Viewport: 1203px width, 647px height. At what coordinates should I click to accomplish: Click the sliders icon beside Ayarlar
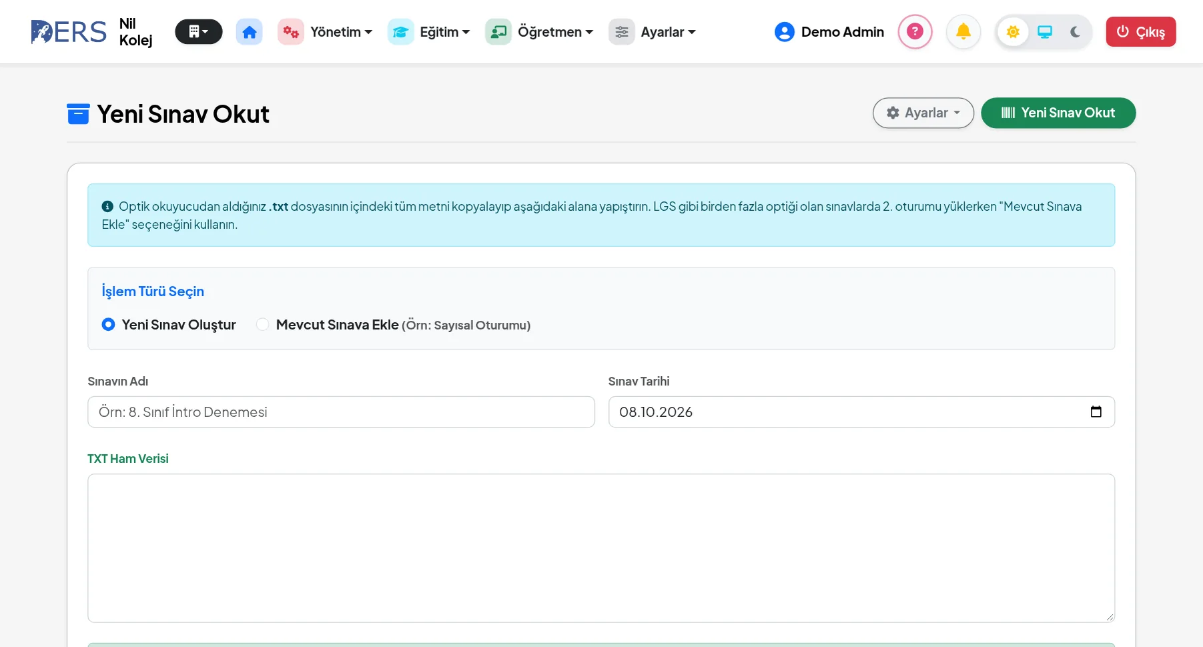tap(621, 32)
